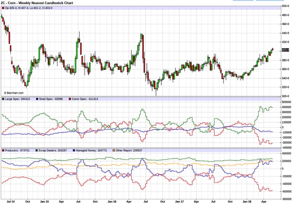Click the red Comm Spec legend swatch
The height and width of the screenshot is (204, 297).
click(x=69, y=99)
